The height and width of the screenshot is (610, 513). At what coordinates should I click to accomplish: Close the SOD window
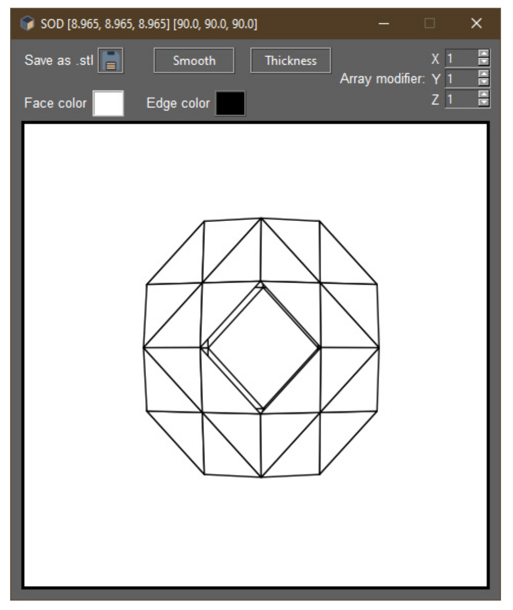(x=476, y=24)
